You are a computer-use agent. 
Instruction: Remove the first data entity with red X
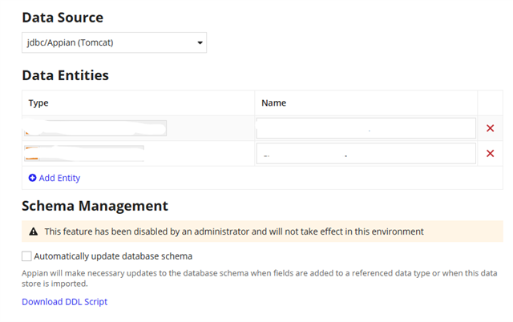click(x=490, y=128)
